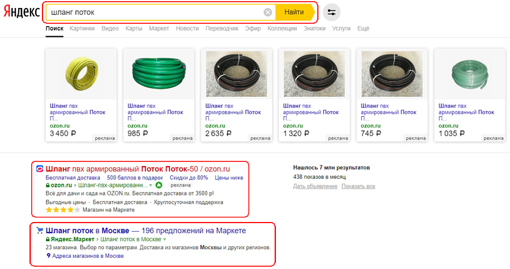Image resolution: width=510 pixels, height=269 pixels.
Task: Click the Ozon favicon beside the ad title
Action: (x=40, y=169)
